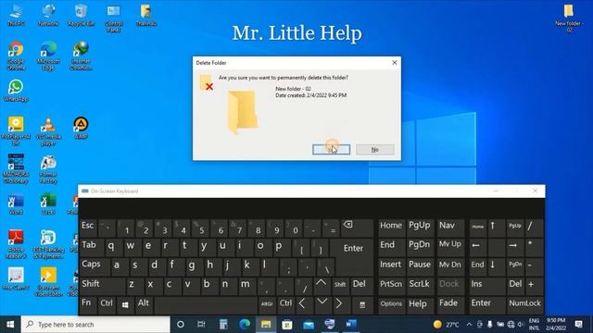Screen dimensions: 593x333
Task: Select the Word desktop shortcut
Action: [x=16, y=203]
